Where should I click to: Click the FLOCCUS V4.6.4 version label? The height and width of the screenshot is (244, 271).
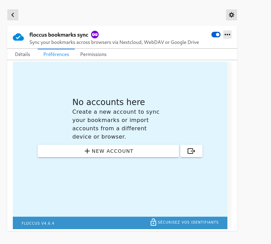[x=38, y=223]
